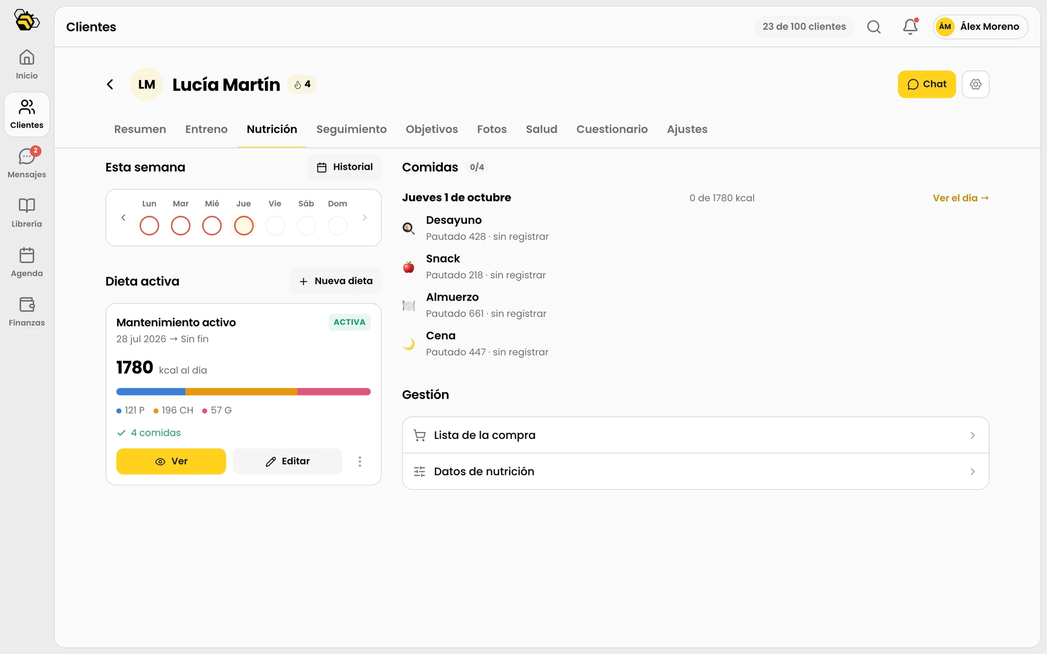Switch to the Cuestionario tab
The height and width of the screenshot is (654, 1047).
pyautogui.click(x=612, y=129)
